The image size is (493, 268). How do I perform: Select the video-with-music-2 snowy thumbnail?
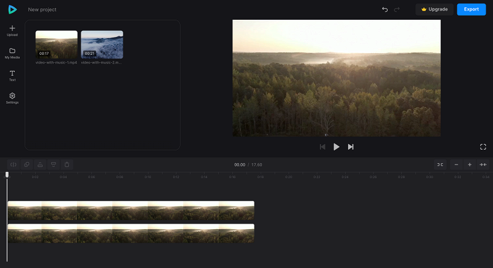click(x=102, y=44)
